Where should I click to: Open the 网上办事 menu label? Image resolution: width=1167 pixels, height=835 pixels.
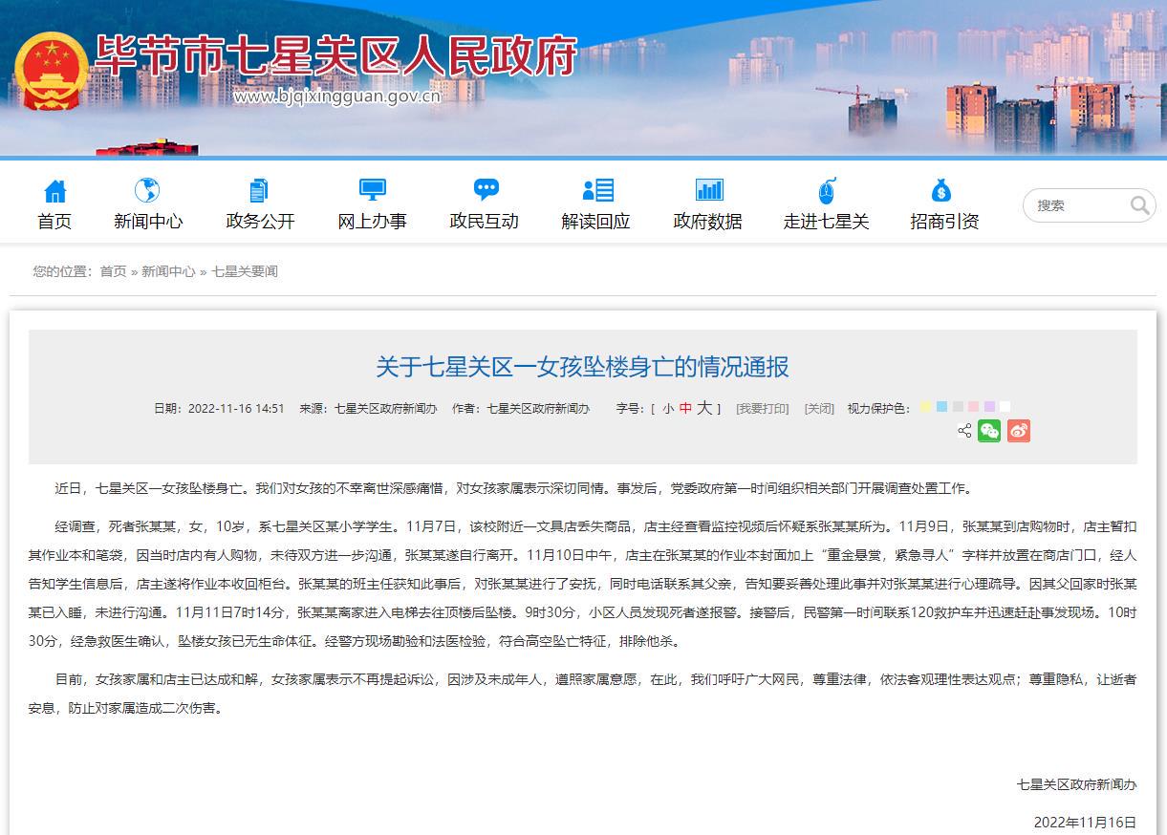(x=372, y=222)
